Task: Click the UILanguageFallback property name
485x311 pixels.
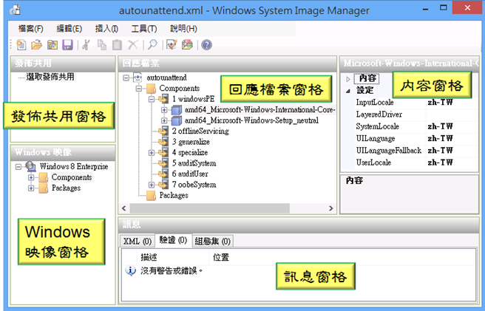Action: pyautogui.click(x=388, y=151)
